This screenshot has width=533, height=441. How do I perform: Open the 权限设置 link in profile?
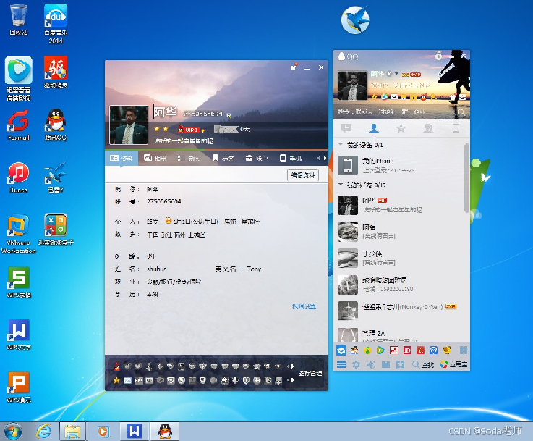pyautogui.click(x=304, y=306)
